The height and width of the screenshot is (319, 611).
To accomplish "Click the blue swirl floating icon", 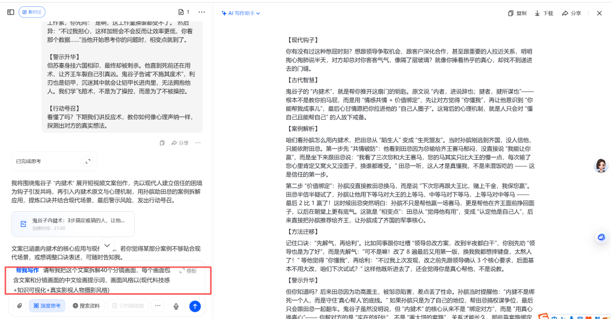I will (601, 237).
